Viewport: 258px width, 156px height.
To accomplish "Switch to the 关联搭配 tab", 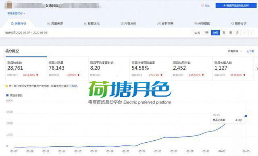I will coord(202,23).
